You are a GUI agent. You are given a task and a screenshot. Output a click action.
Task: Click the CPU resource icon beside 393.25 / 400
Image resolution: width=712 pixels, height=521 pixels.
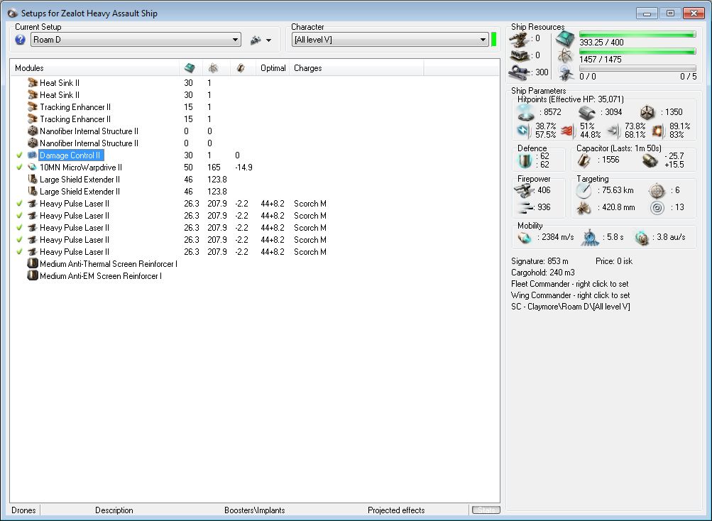click(x=566, y=40)
